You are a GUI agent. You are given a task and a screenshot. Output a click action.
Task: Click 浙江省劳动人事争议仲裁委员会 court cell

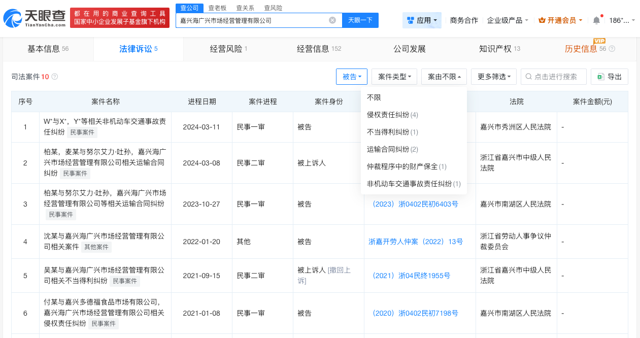tap(516, 242)
